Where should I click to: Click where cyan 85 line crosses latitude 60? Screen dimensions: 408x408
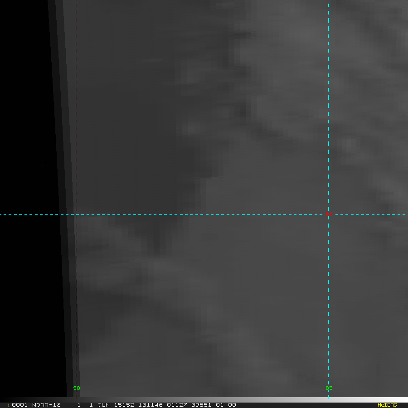click(328, 214)
